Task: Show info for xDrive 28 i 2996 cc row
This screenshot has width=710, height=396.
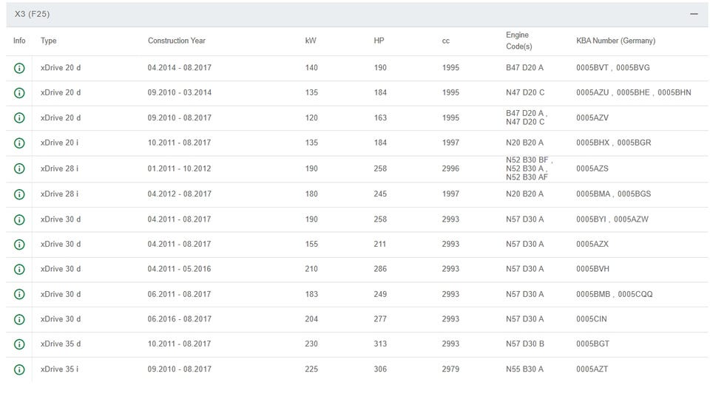Action: 19,168
